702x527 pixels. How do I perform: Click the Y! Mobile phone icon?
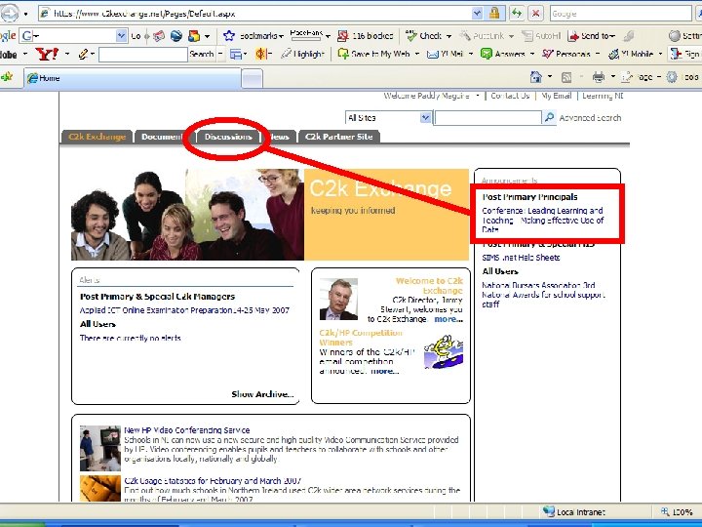pos(613,55)
